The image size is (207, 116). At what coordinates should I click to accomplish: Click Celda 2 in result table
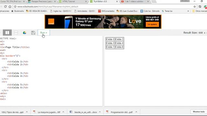click(x=119, y=39)
